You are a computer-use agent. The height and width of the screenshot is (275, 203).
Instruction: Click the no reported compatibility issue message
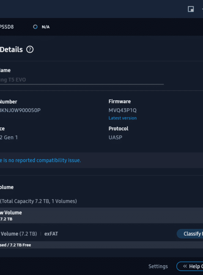click(x=41, y=160)
